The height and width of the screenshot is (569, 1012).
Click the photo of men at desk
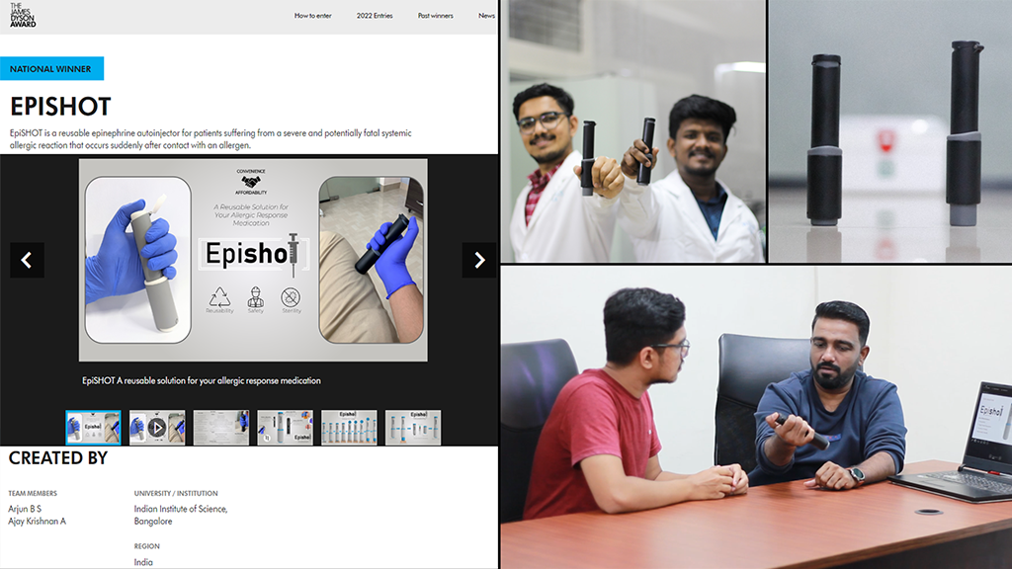point(756,417)
